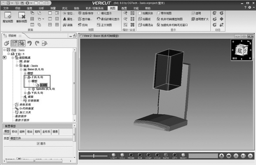Toggle the 透明 transparency checkbox

point(193,13)
